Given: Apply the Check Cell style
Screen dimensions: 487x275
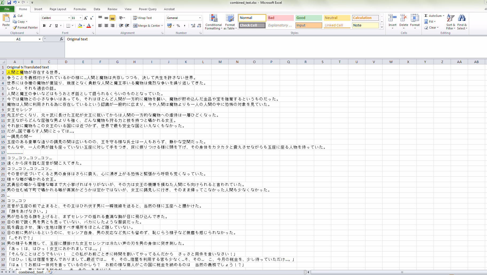Looking at the screenshot, I should (x=252, y=25).
